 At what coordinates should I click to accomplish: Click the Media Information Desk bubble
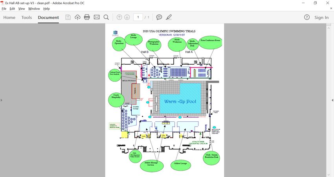tap(193, 45)
